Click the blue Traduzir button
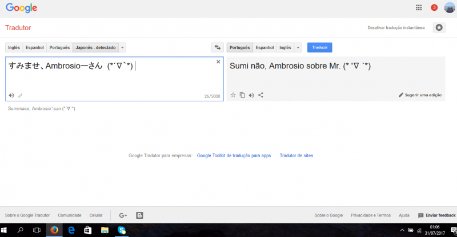The image size is (457, 237). click(320, 47)
